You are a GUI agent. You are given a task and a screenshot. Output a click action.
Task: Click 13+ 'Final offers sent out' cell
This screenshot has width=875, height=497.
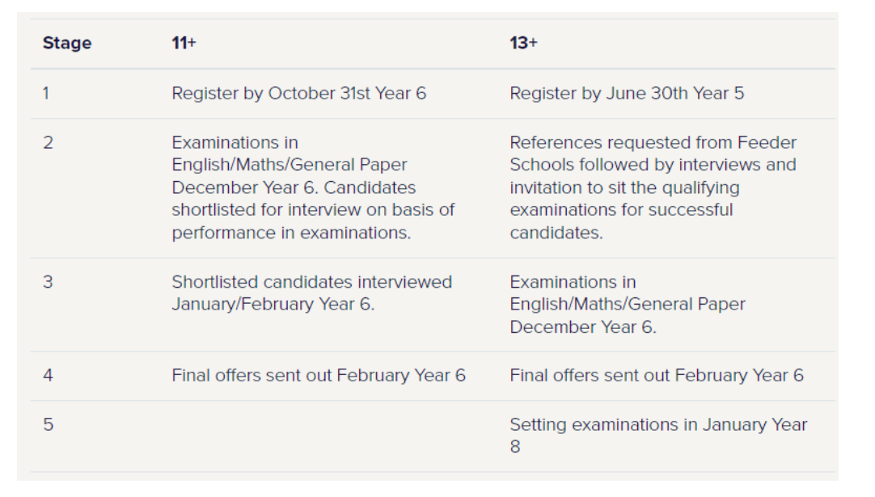click(657, 376)
